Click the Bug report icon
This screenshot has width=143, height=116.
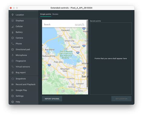pos(12,72)
